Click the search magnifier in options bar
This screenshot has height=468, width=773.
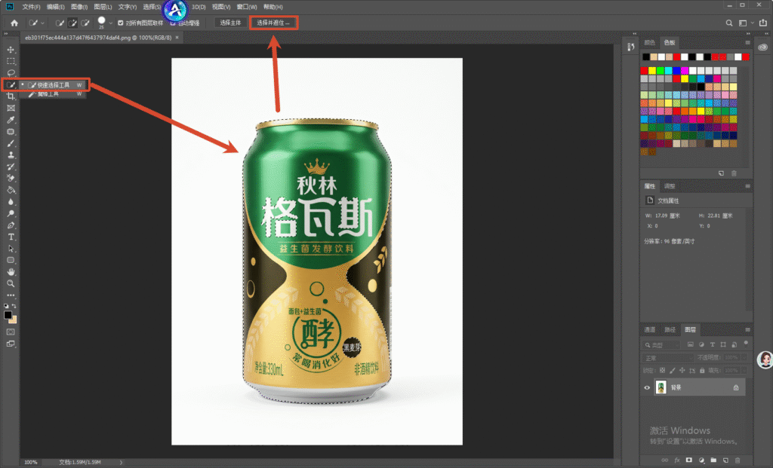point(729,23)
